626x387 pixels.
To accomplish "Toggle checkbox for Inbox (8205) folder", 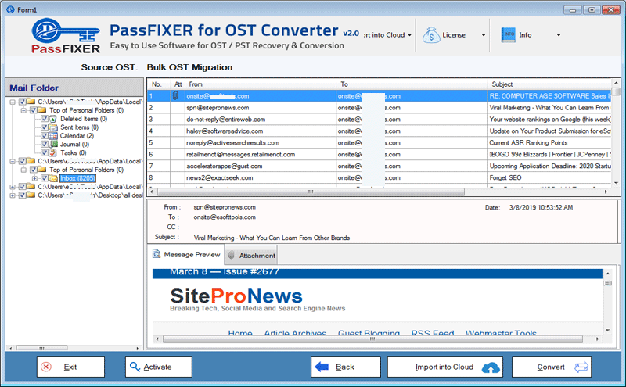I will (x=45, y=178).
